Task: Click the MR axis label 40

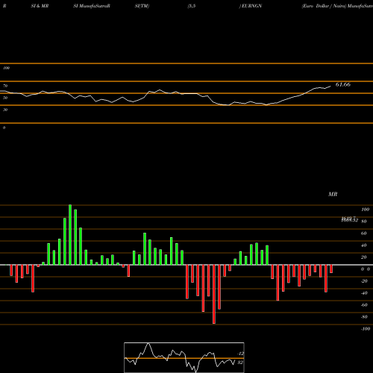Action: pos(364,245)
